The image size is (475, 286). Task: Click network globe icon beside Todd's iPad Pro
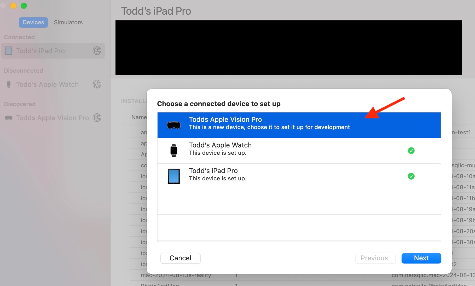coord(97,51)
